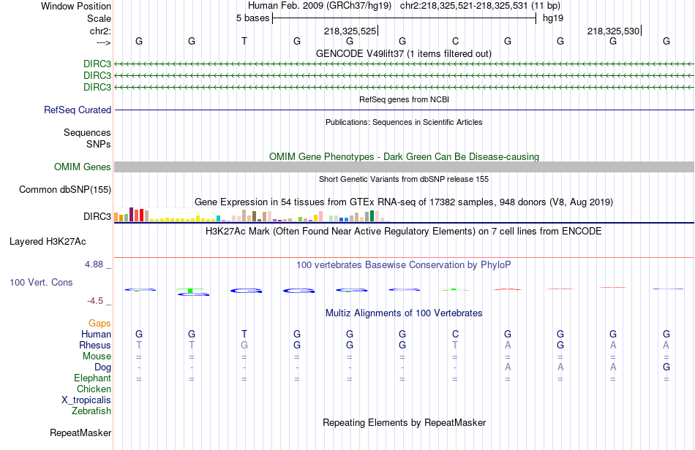Open the GTEx Gene Expression track title
This screenshot has height=450, width=695.
tap(404, 202)
